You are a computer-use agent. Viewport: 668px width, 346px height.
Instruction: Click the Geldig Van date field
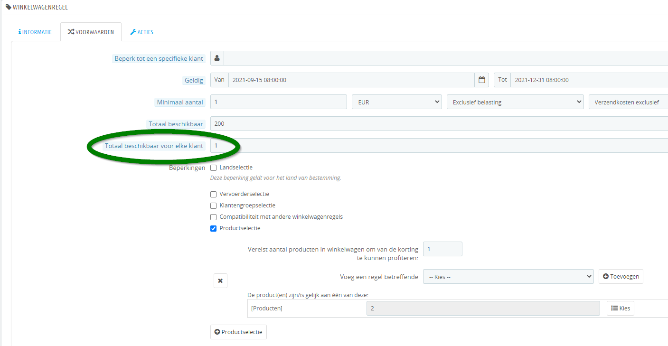point(352,80)
